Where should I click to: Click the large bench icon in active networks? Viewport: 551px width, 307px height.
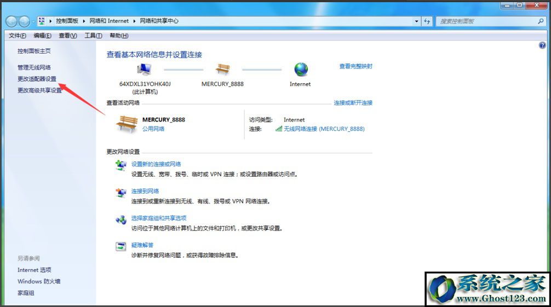click(x=127, y=124)
